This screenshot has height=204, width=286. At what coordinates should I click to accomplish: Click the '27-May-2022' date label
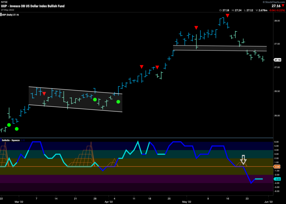pos(8,10)
